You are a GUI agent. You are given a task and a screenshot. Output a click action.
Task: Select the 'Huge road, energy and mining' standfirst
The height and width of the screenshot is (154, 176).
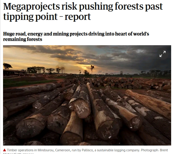pyautogui.click(x=76, y=36)
